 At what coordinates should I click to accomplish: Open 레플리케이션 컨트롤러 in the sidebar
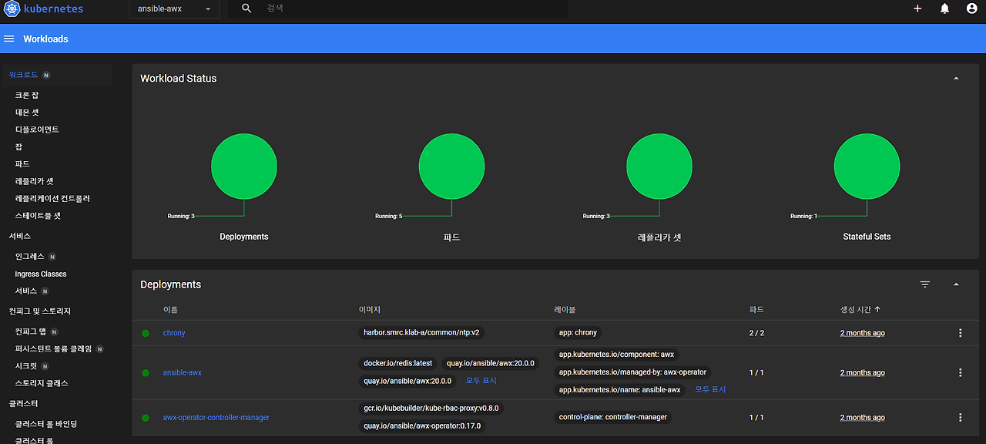[52, 199]
